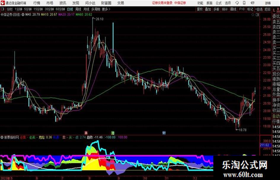Click the 叠加 overlay toolbar button
Image resolution: width=280 pixels, height=180 pixels.
[x=208, y=9]
